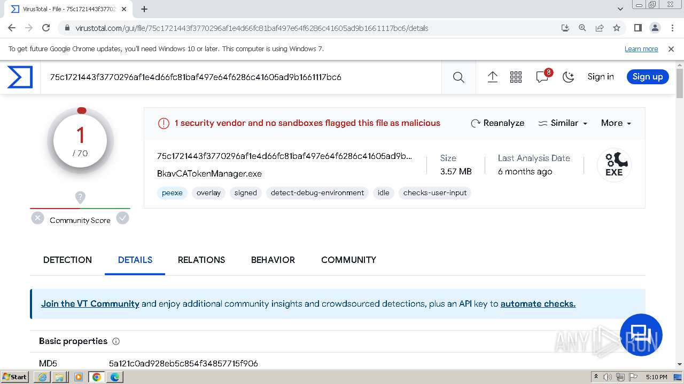Follow the Join the VT Community link
The width and height of the screenshot is (684, 384).
pos(90,304)
